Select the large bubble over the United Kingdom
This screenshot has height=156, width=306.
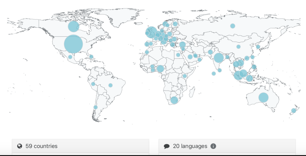tap(151, 32)
